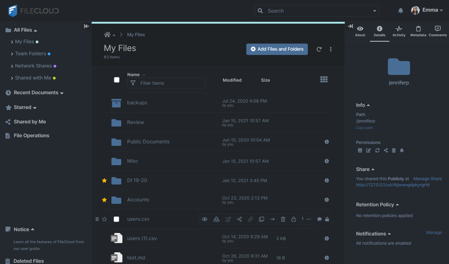The width and height of the screenshot is (449, 264).
Task: Switch to the Activity tab
Action: [x=399, y=31]
